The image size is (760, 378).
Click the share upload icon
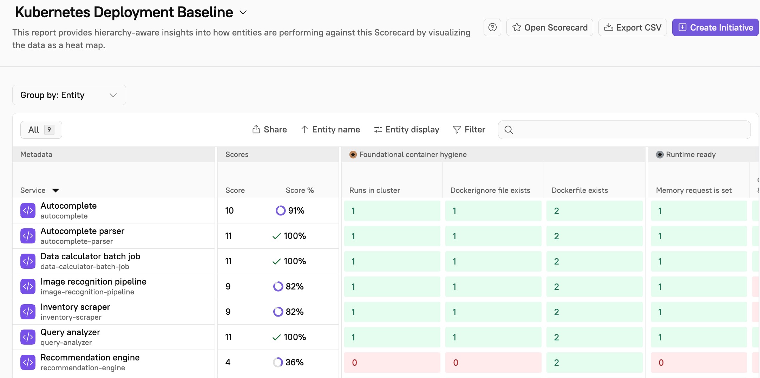256,129
